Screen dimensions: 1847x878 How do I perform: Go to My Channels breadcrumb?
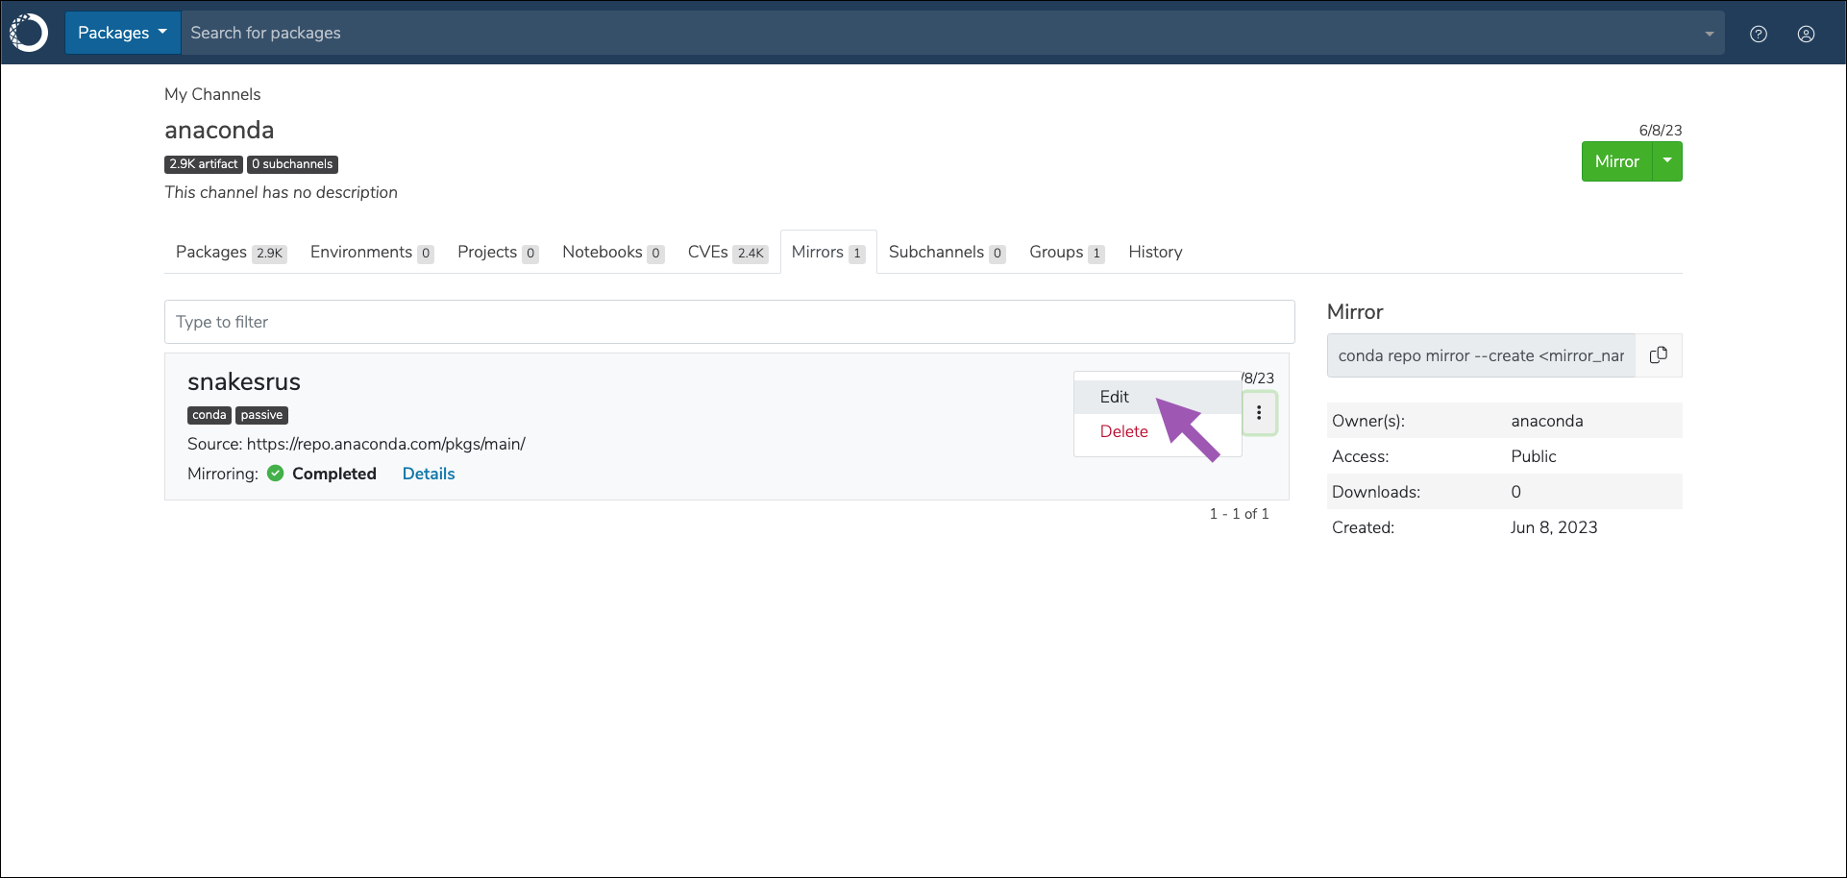[x=212, y=94]
